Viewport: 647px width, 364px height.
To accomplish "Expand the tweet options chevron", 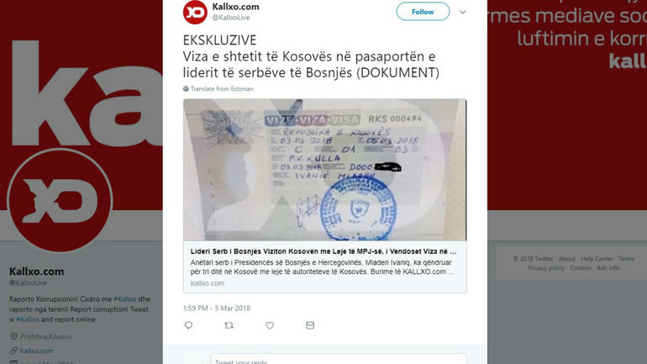I will tap(462, 12).
